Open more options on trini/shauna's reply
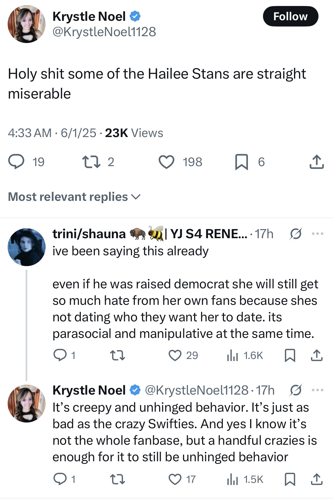Screen dimensions: 333x502 (x=318, y=234)
